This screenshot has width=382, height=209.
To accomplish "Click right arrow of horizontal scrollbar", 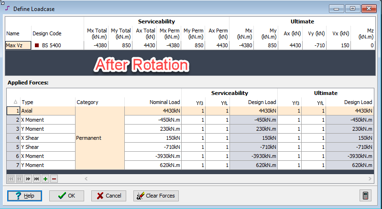I will 370,178.
